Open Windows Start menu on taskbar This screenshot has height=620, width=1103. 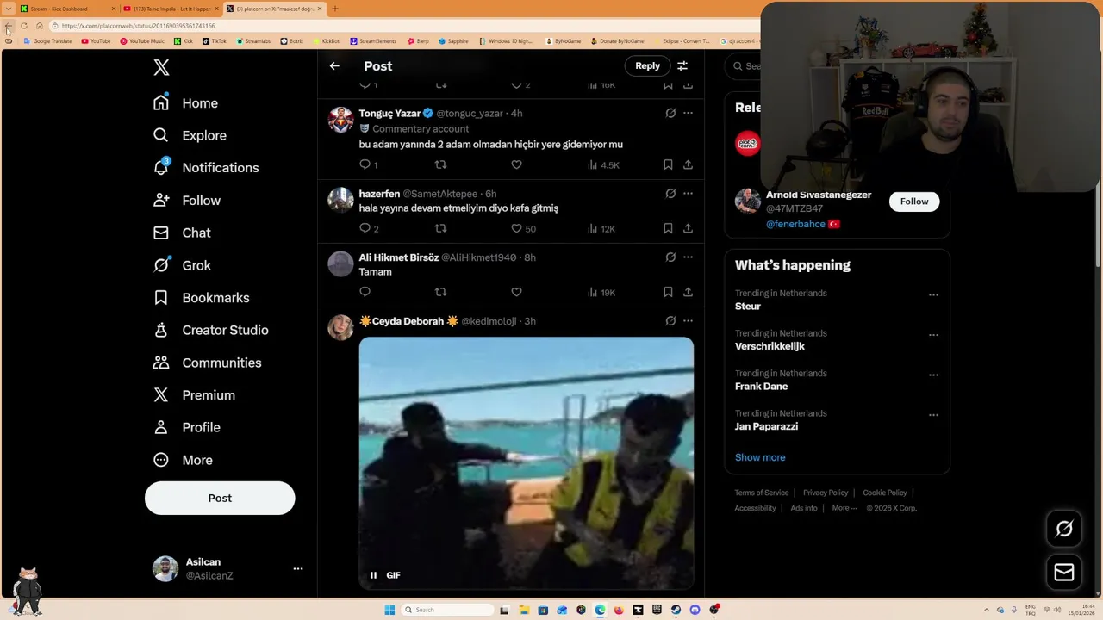(x=389, y=610)
